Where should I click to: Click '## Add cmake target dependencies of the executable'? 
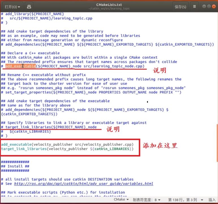tap(55, 101)
